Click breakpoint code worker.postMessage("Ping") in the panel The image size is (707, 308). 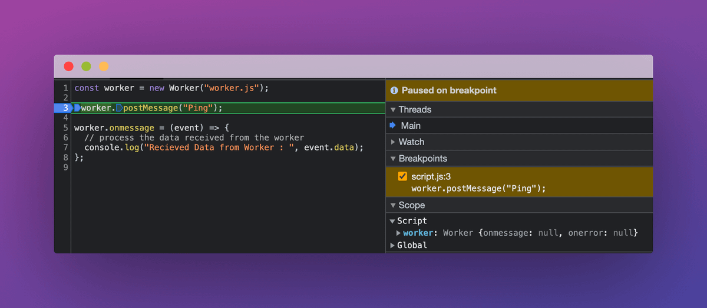pos(479,189)
